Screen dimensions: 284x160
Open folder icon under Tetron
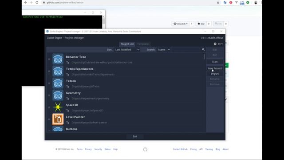click(x=68, y=87)
